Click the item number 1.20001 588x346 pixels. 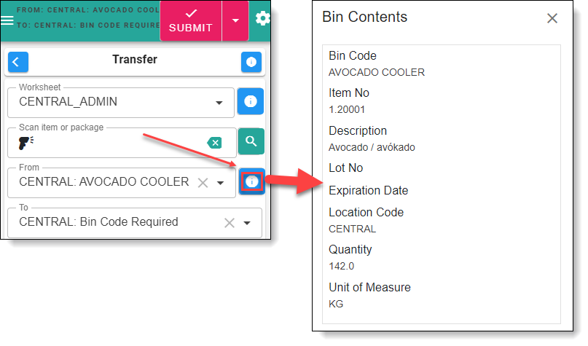(347, 109)
